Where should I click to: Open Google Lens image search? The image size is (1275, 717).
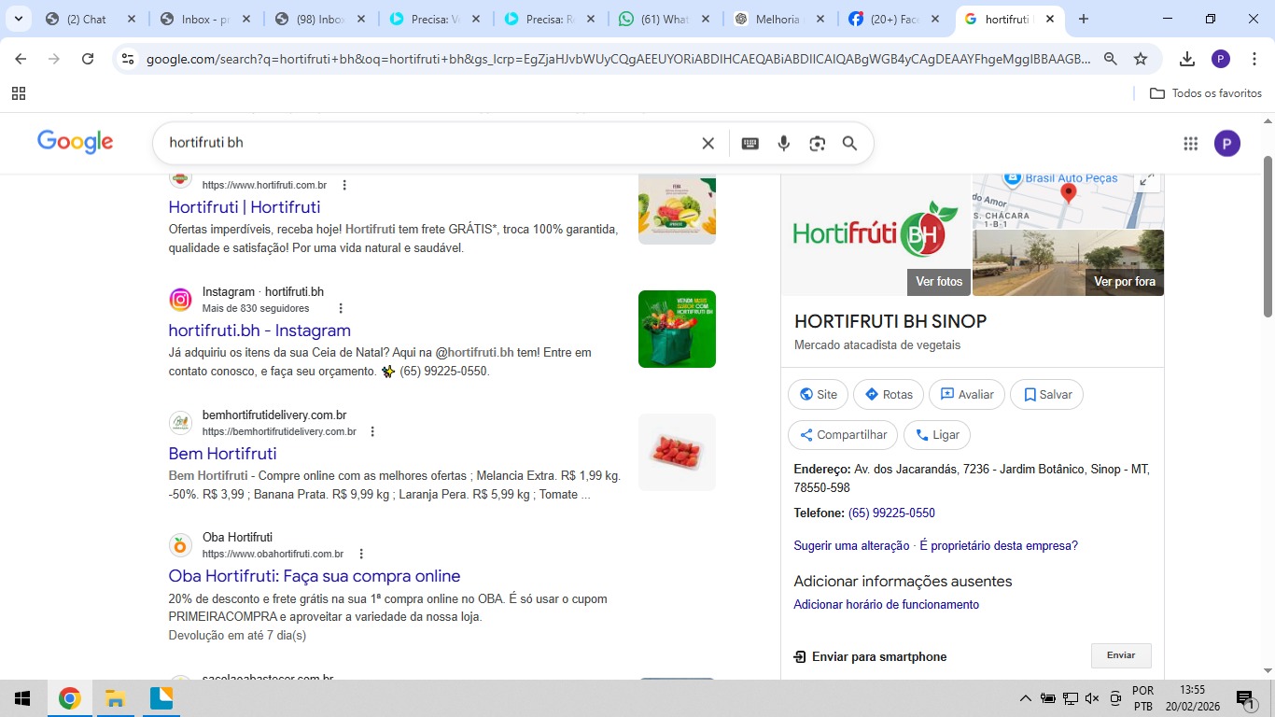pyautogui.click(x=818, y=143)
